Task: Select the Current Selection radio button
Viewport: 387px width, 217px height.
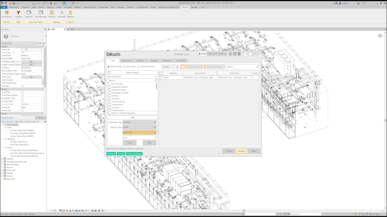Action: pos(138,67)
